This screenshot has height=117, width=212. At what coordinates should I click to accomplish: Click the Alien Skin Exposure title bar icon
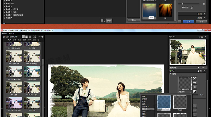[2, 30]
